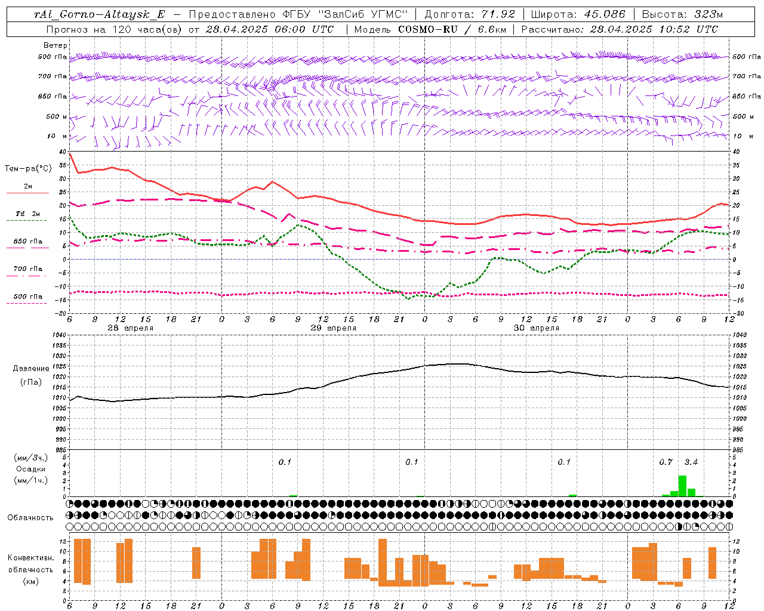Viewport: 764px width, 611px height.
Task: Click the 850 гПа temperature legend entry
Action: click(x=27, y=242)
